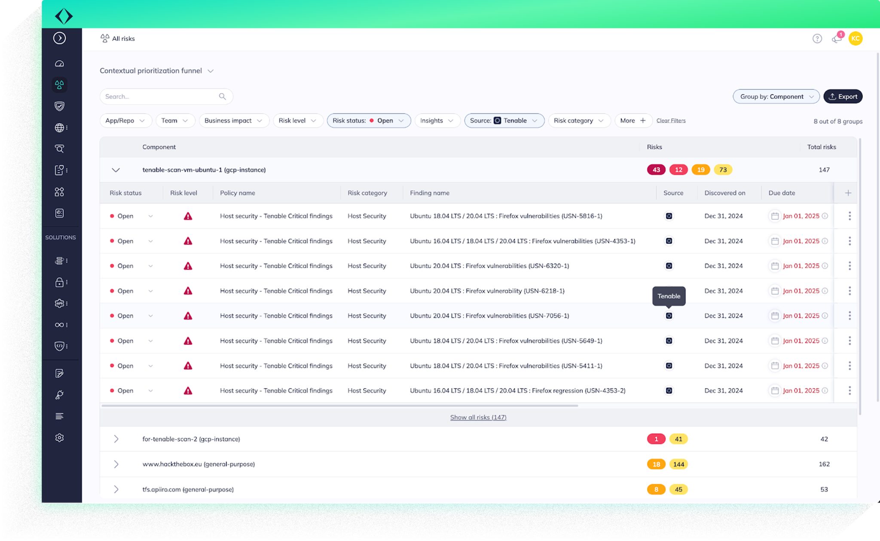Image resolution: width=880 pixels, height=541 pixels.
Task: Change status on first Open finding dropdown
Action: click(x=150, y=216)
